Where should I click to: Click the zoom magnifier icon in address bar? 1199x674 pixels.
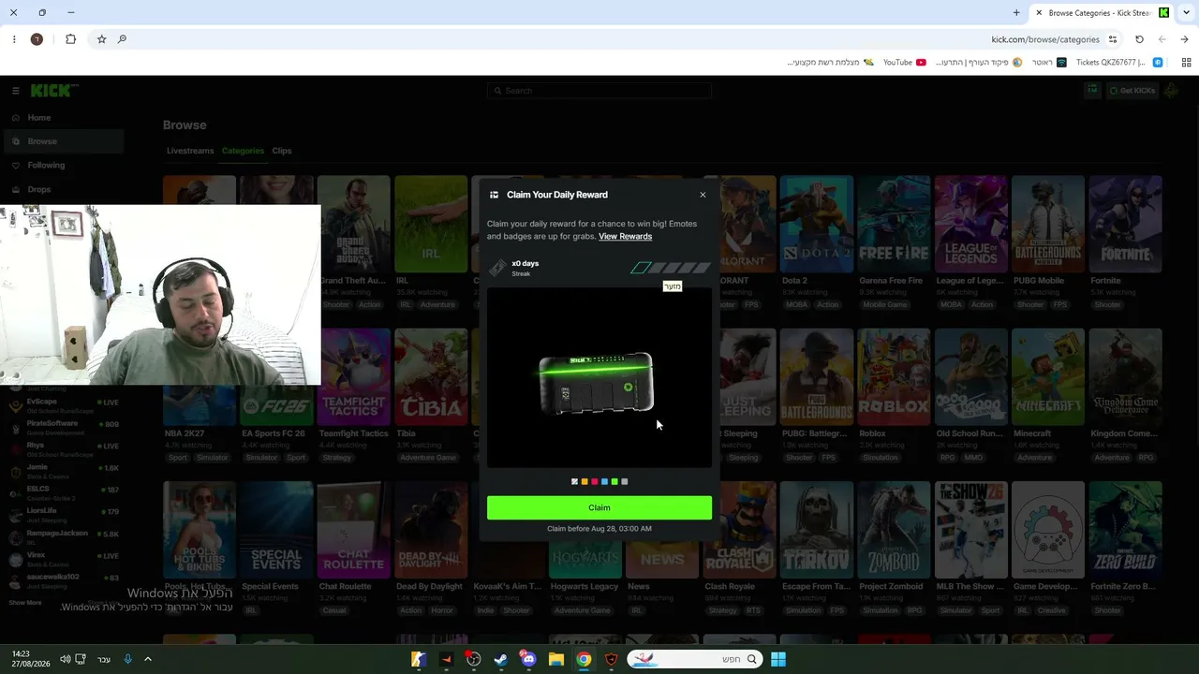(122, 39)
